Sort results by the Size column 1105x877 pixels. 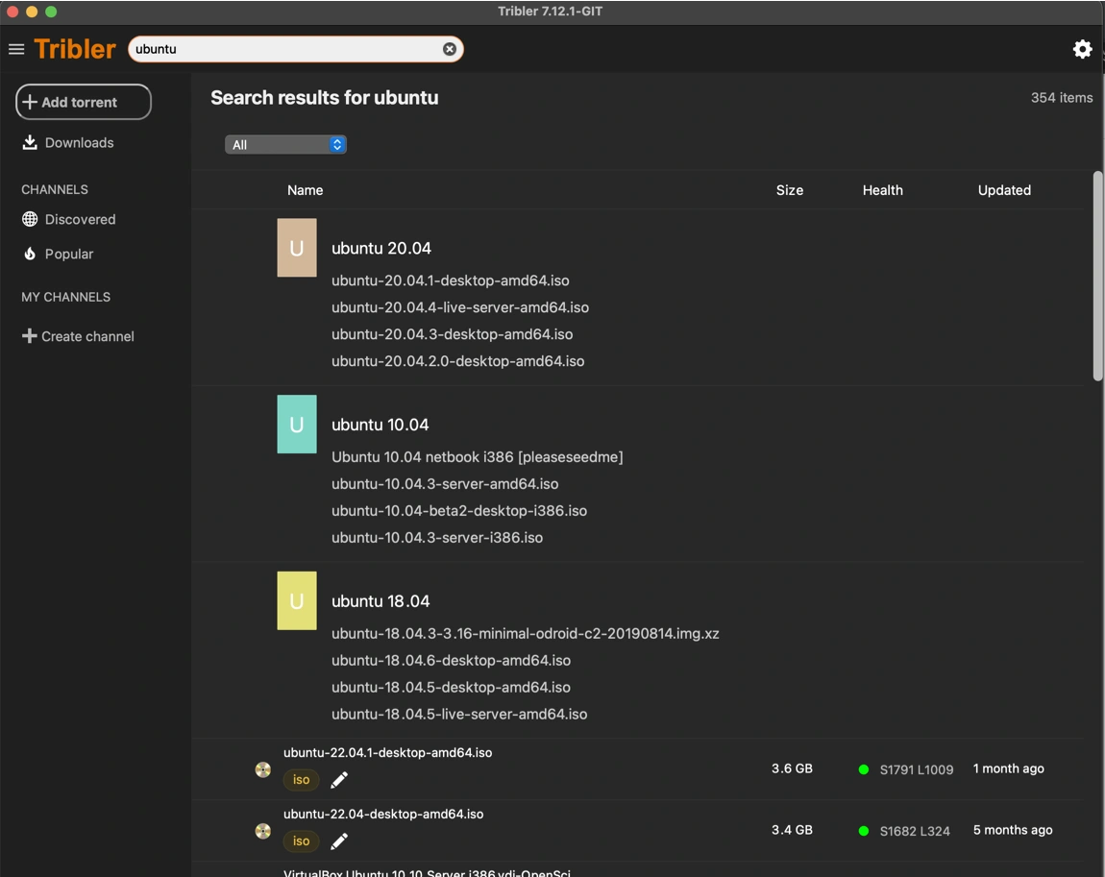pos(789,190)
